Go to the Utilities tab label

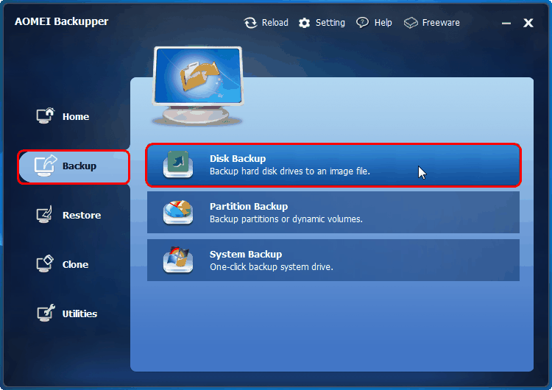[x=79, y=313]
